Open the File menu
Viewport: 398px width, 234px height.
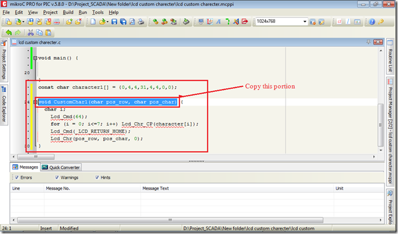[6, 12]
